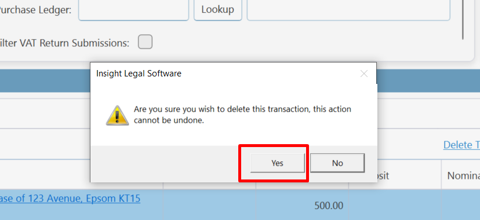This screenshot has height=220, width=480.
Task: Click the Purchase Ledger input field
Action: point(133,9)
